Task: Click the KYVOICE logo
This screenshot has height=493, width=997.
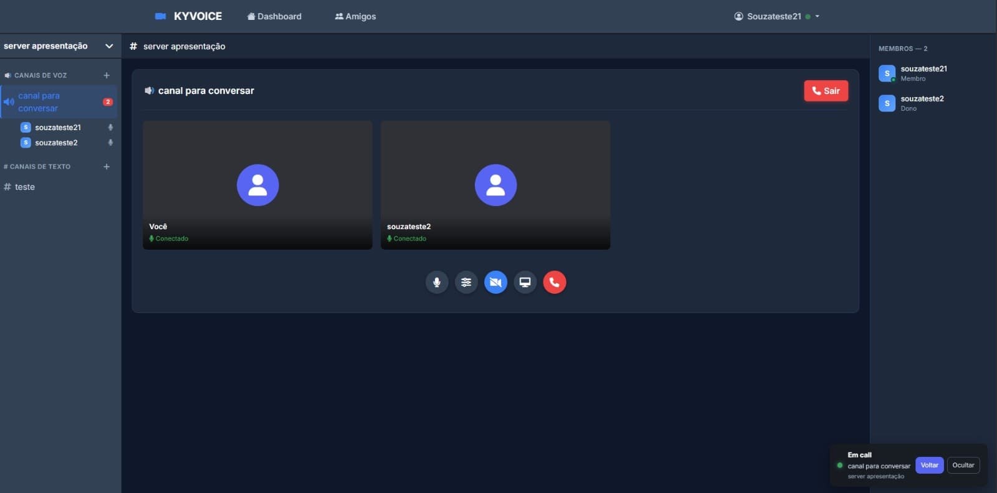Action: click(x=189, y=16)
